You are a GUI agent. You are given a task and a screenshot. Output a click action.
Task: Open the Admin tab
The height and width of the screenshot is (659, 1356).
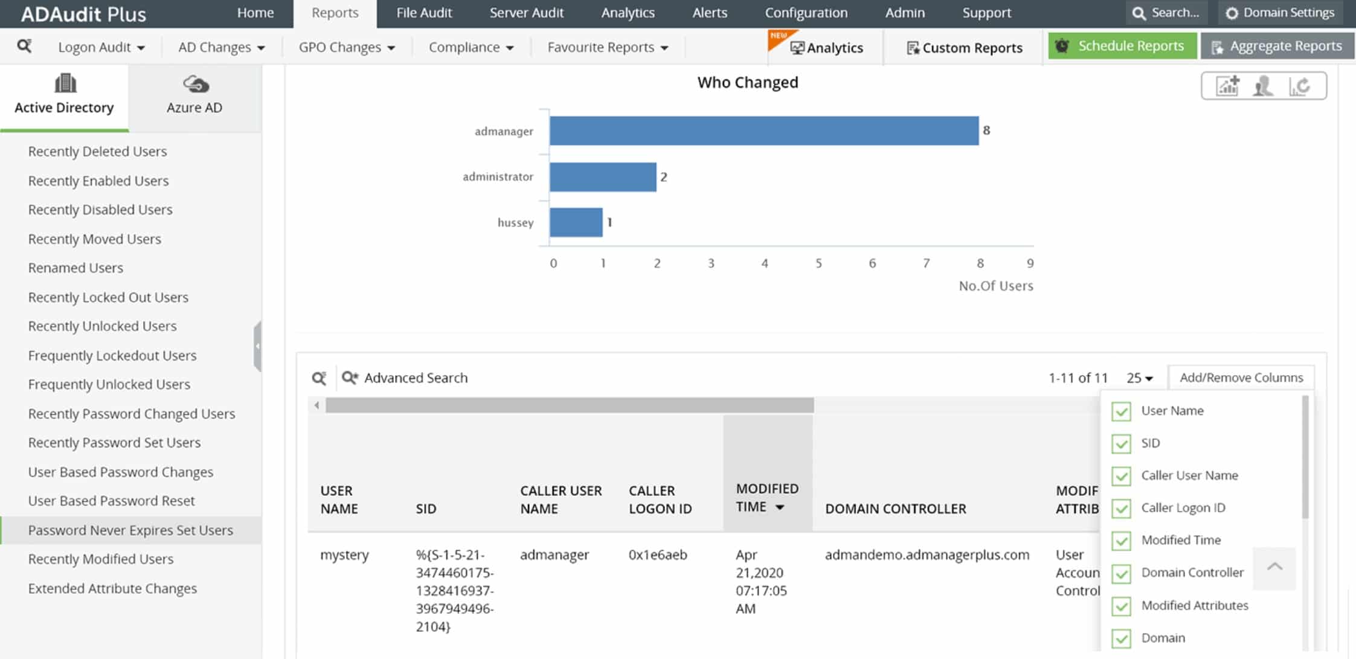coord(905,13)
